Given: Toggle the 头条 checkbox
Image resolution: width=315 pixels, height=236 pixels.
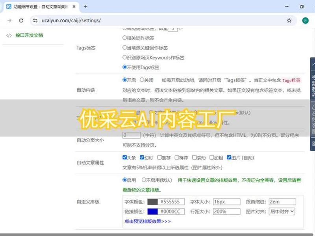Looking at the screenshot, I should pos(124,157).
